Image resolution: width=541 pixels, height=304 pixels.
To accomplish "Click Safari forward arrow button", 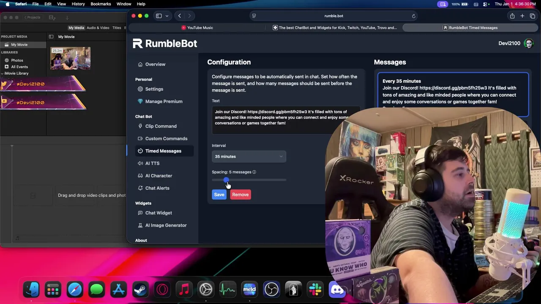I will click(x=189, y=16).
